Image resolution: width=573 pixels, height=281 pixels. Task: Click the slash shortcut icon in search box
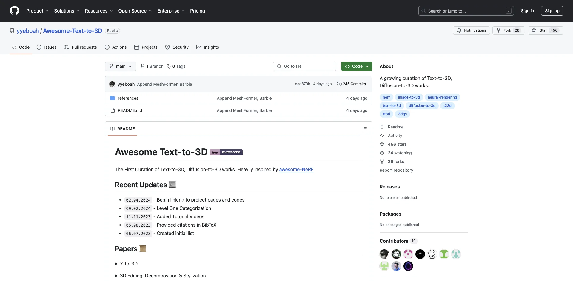(x=509, y=11)
